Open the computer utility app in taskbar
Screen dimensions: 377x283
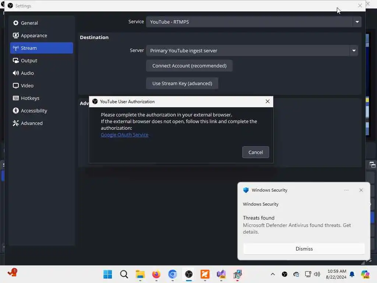pyautogui.click(x=237, y=274)
